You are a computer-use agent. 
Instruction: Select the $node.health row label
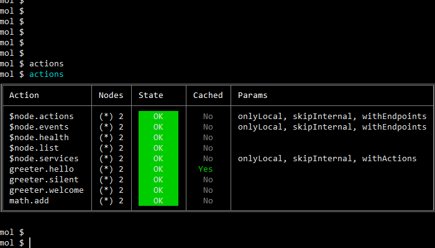click(39, 137)
